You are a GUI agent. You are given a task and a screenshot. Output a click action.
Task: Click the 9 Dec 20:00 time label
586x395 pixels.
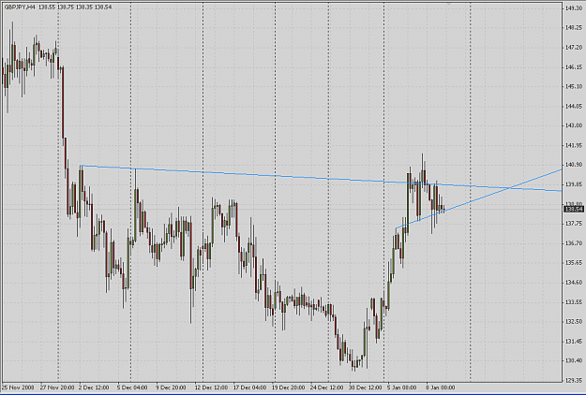pyautogui.click(x=171, y=388)
